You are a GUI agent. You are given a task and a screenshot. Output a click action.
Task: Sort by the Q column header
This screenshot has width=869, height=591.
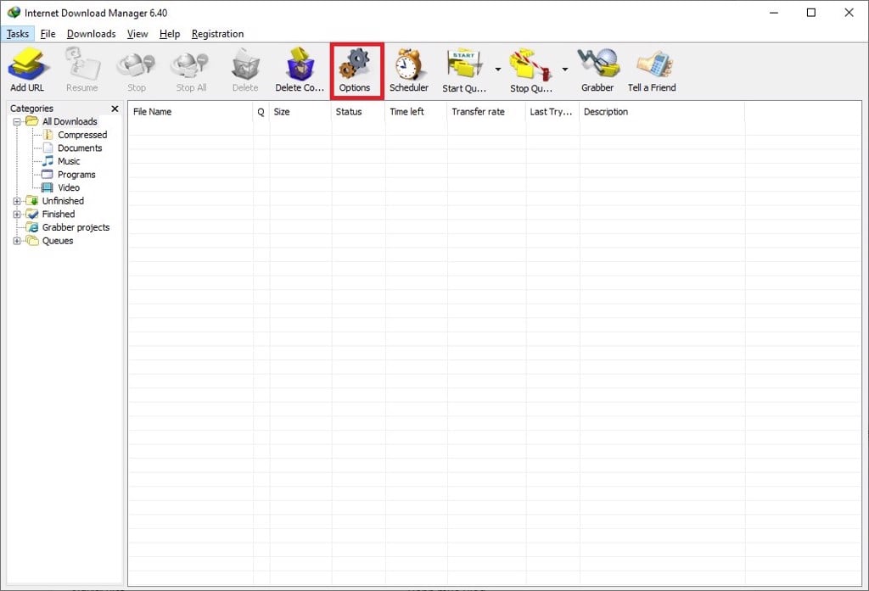click(x=261, y=112)
